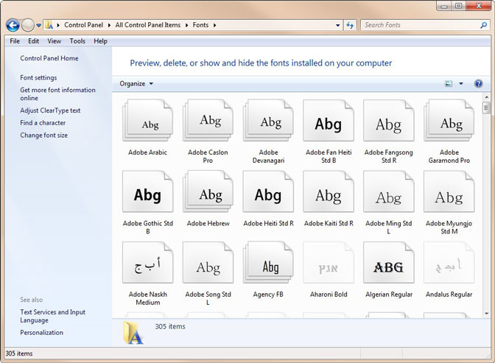Select the Adobe Fangsong Std R icon
The width and height of the screenshot is (495, 363).
pos(389,120)
